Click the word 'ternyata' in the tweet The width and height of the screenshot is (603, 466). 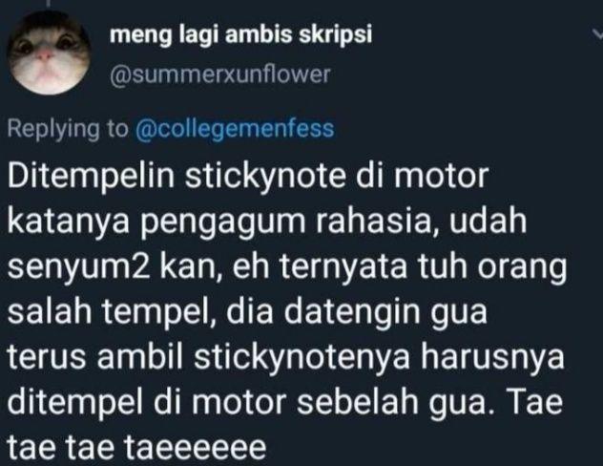tap(343, 267)
